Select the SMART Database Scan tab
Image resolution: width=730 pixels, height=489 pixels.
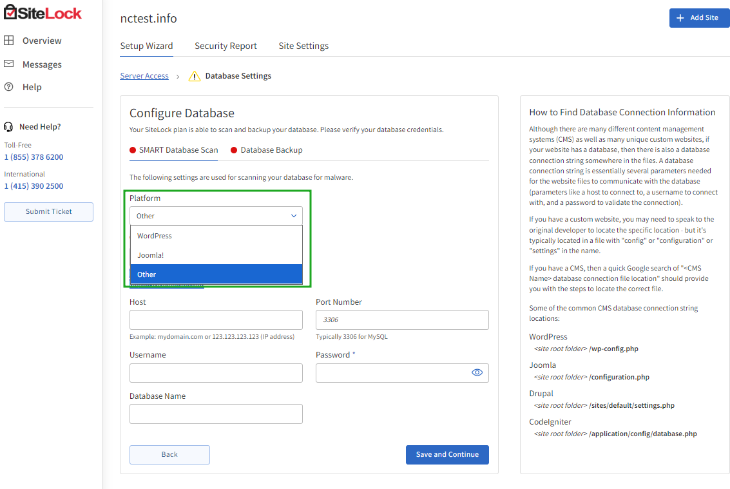point(174,150)
